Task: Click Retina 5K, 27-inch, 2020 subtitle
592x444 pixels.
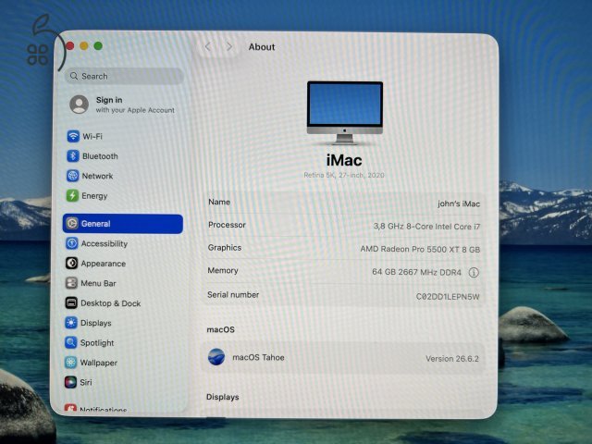Action: coord(344,175)
